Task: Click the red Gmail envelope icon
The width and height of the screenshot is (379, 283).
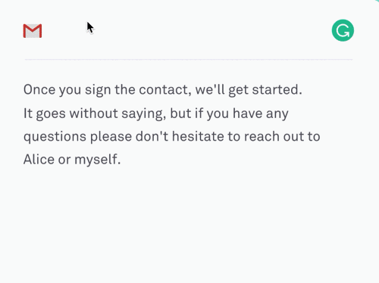Action: click(33, 31)
